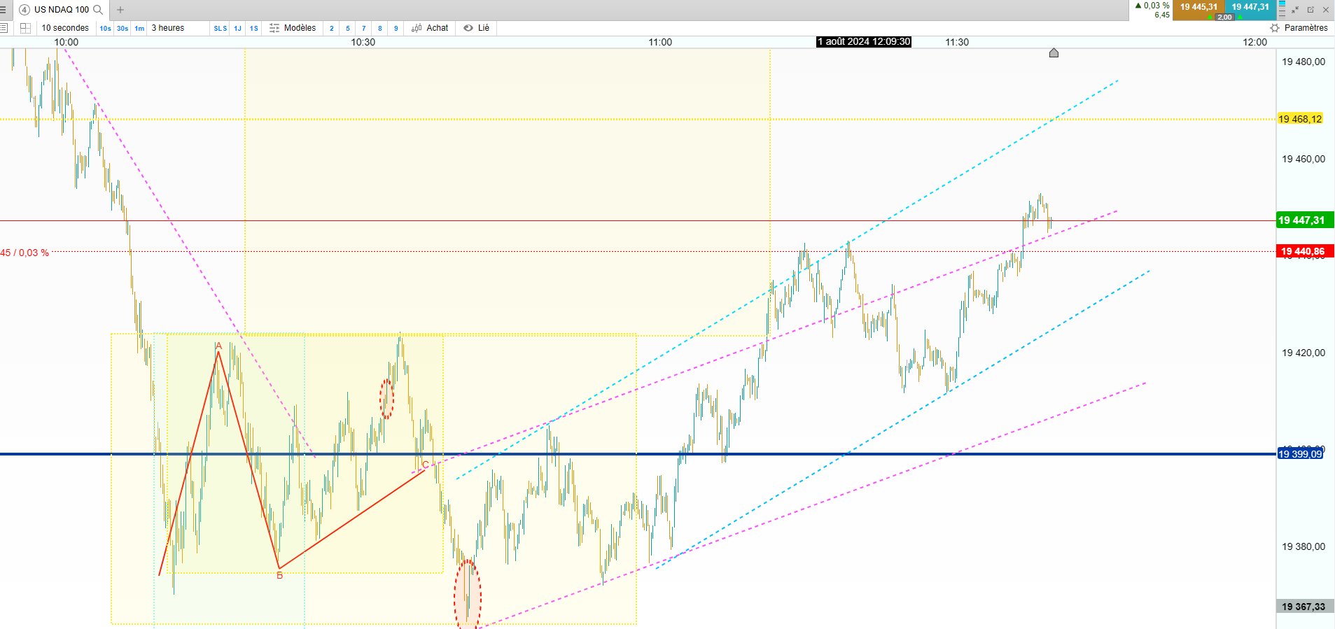Open the chart grid layout icon
The height and width of the screenshot is (629, 1335).
click(x=25, y=28)
